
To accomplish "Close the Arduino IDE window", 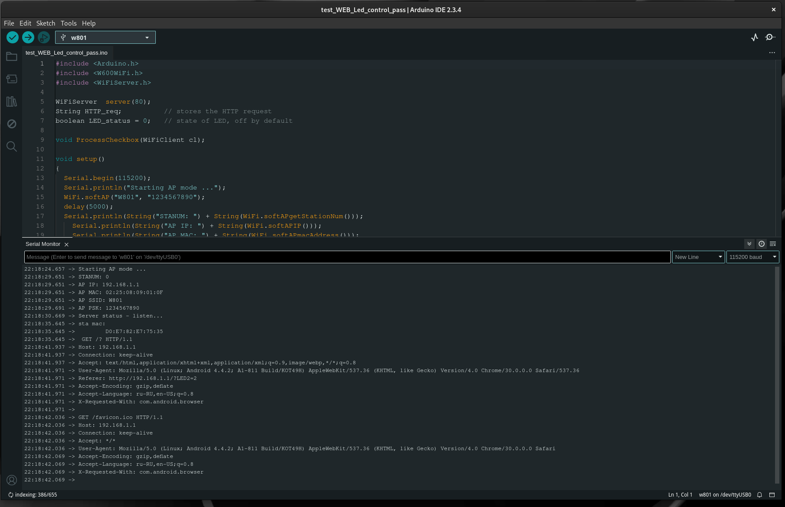I will pyautogui.click(x=773, y=10).
